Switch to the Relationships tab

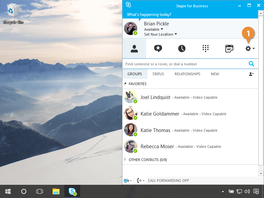[x=187, y=74]
